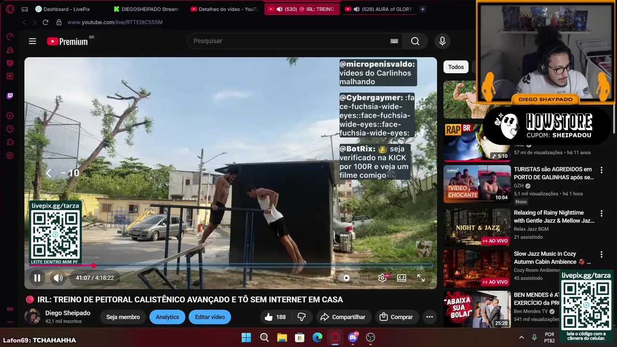This screenshot has width=617, height=347.
Task: Open History clock icon in sidebar
Action: point(10,129)
